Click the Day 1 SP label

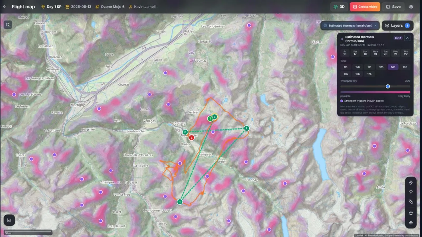click(x=54, y=7)
